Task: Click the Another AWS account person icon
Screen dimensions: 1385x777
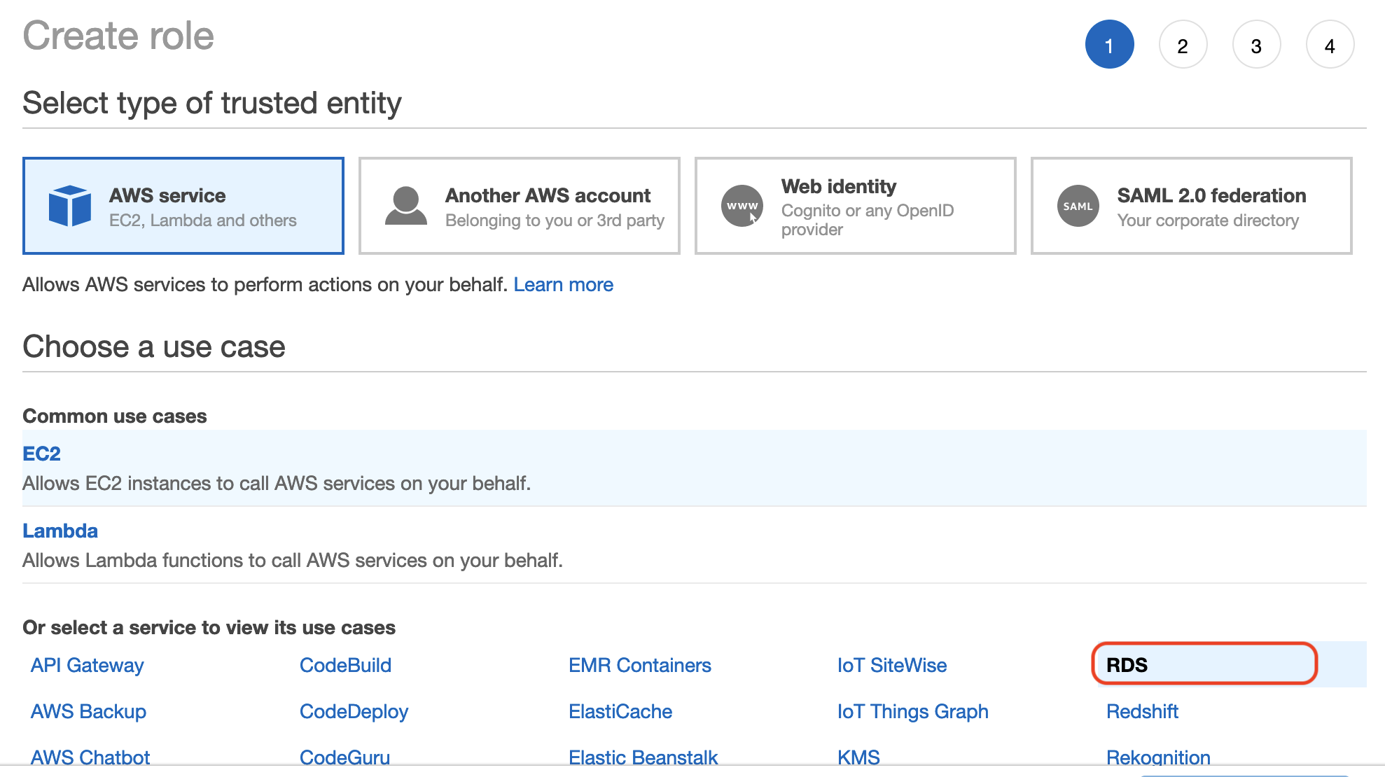Action: (406, 206)
